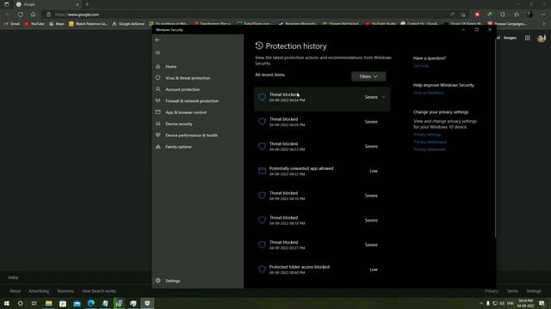The image size is (551, 309).
Task: Open the Google apps grid icon
Action: click(528, 38)
